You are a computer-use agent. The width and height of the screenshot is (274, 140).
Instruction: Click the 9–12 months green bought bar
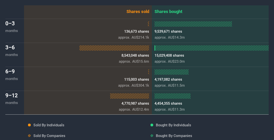(x=173, y=96)
